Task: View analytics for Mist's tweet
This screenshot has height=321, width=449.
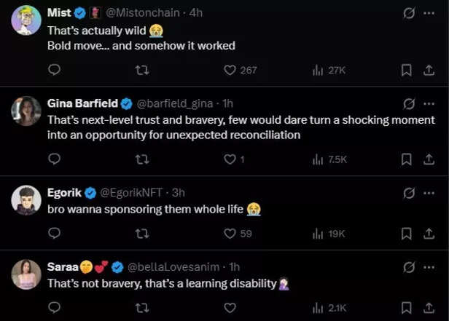Action: coord(318,70)
